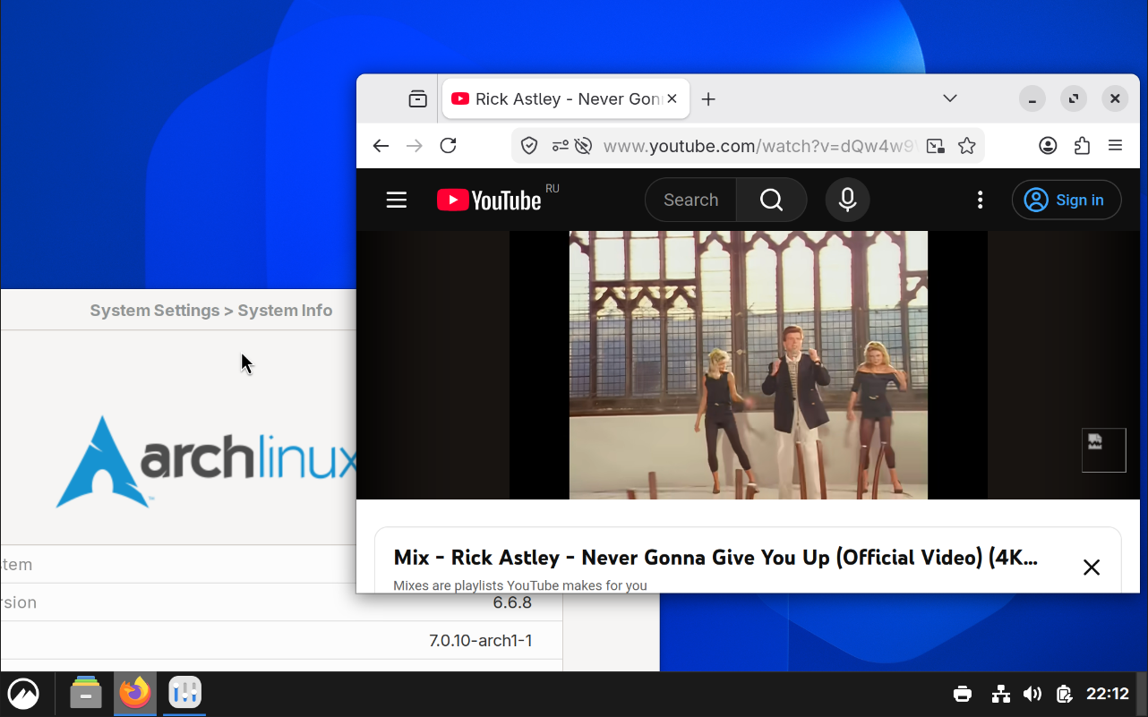Open Firefox account icon
1148x717 pixels.
[x=1048, y=146]
